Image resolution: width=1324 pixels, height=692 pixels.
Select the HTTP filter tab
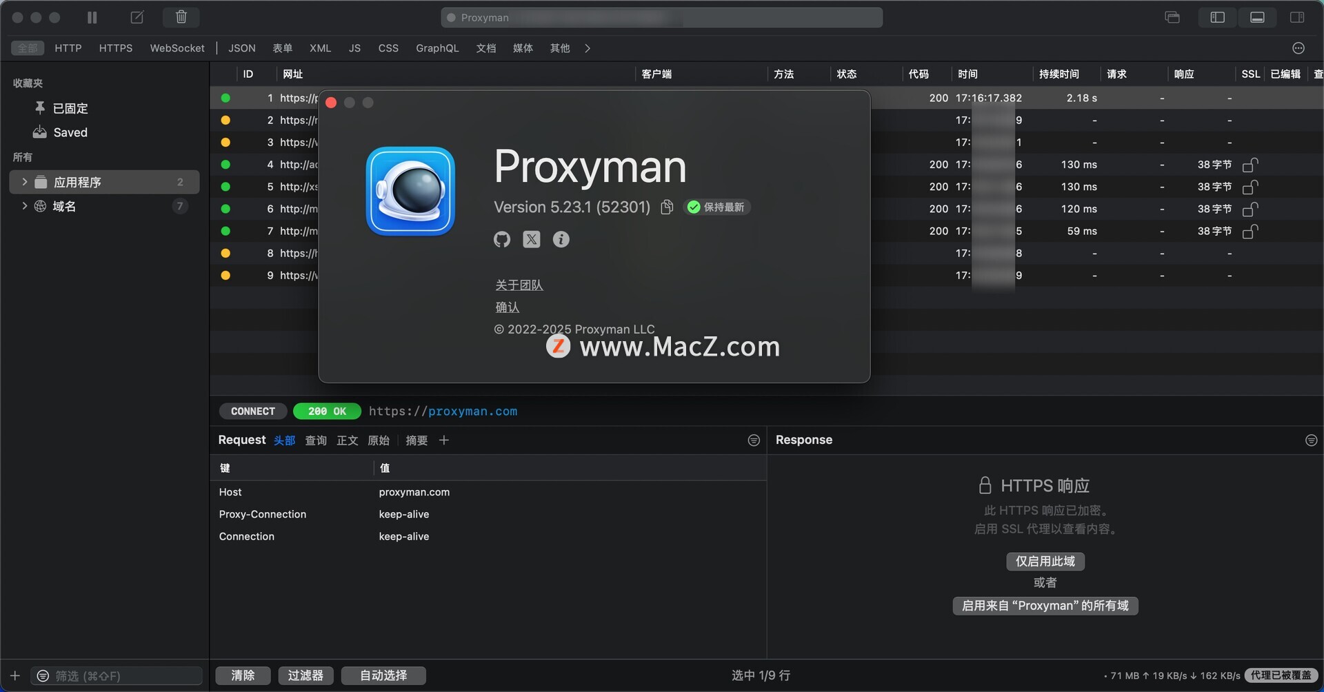pyautogui.click(x=68, y=48)
